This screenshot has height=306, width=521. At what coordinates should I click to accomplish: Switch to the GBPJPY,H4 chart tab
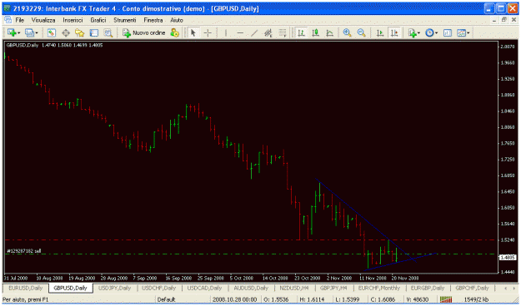[x=334, y=288]
